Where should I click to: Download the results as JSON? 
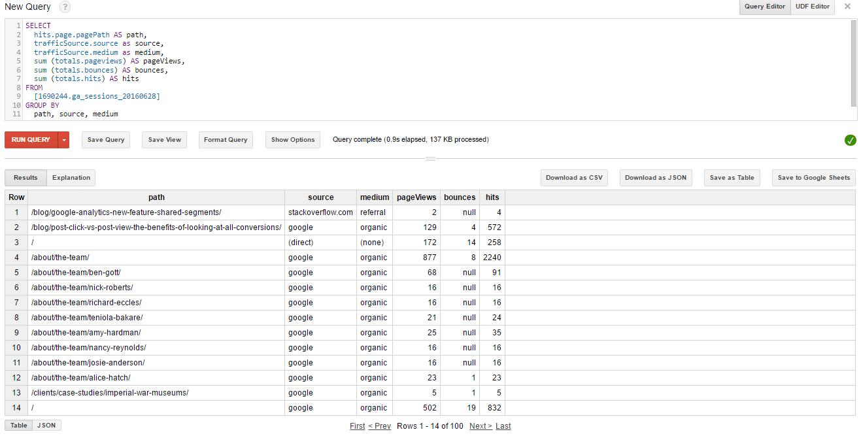(x=656, y=177)
